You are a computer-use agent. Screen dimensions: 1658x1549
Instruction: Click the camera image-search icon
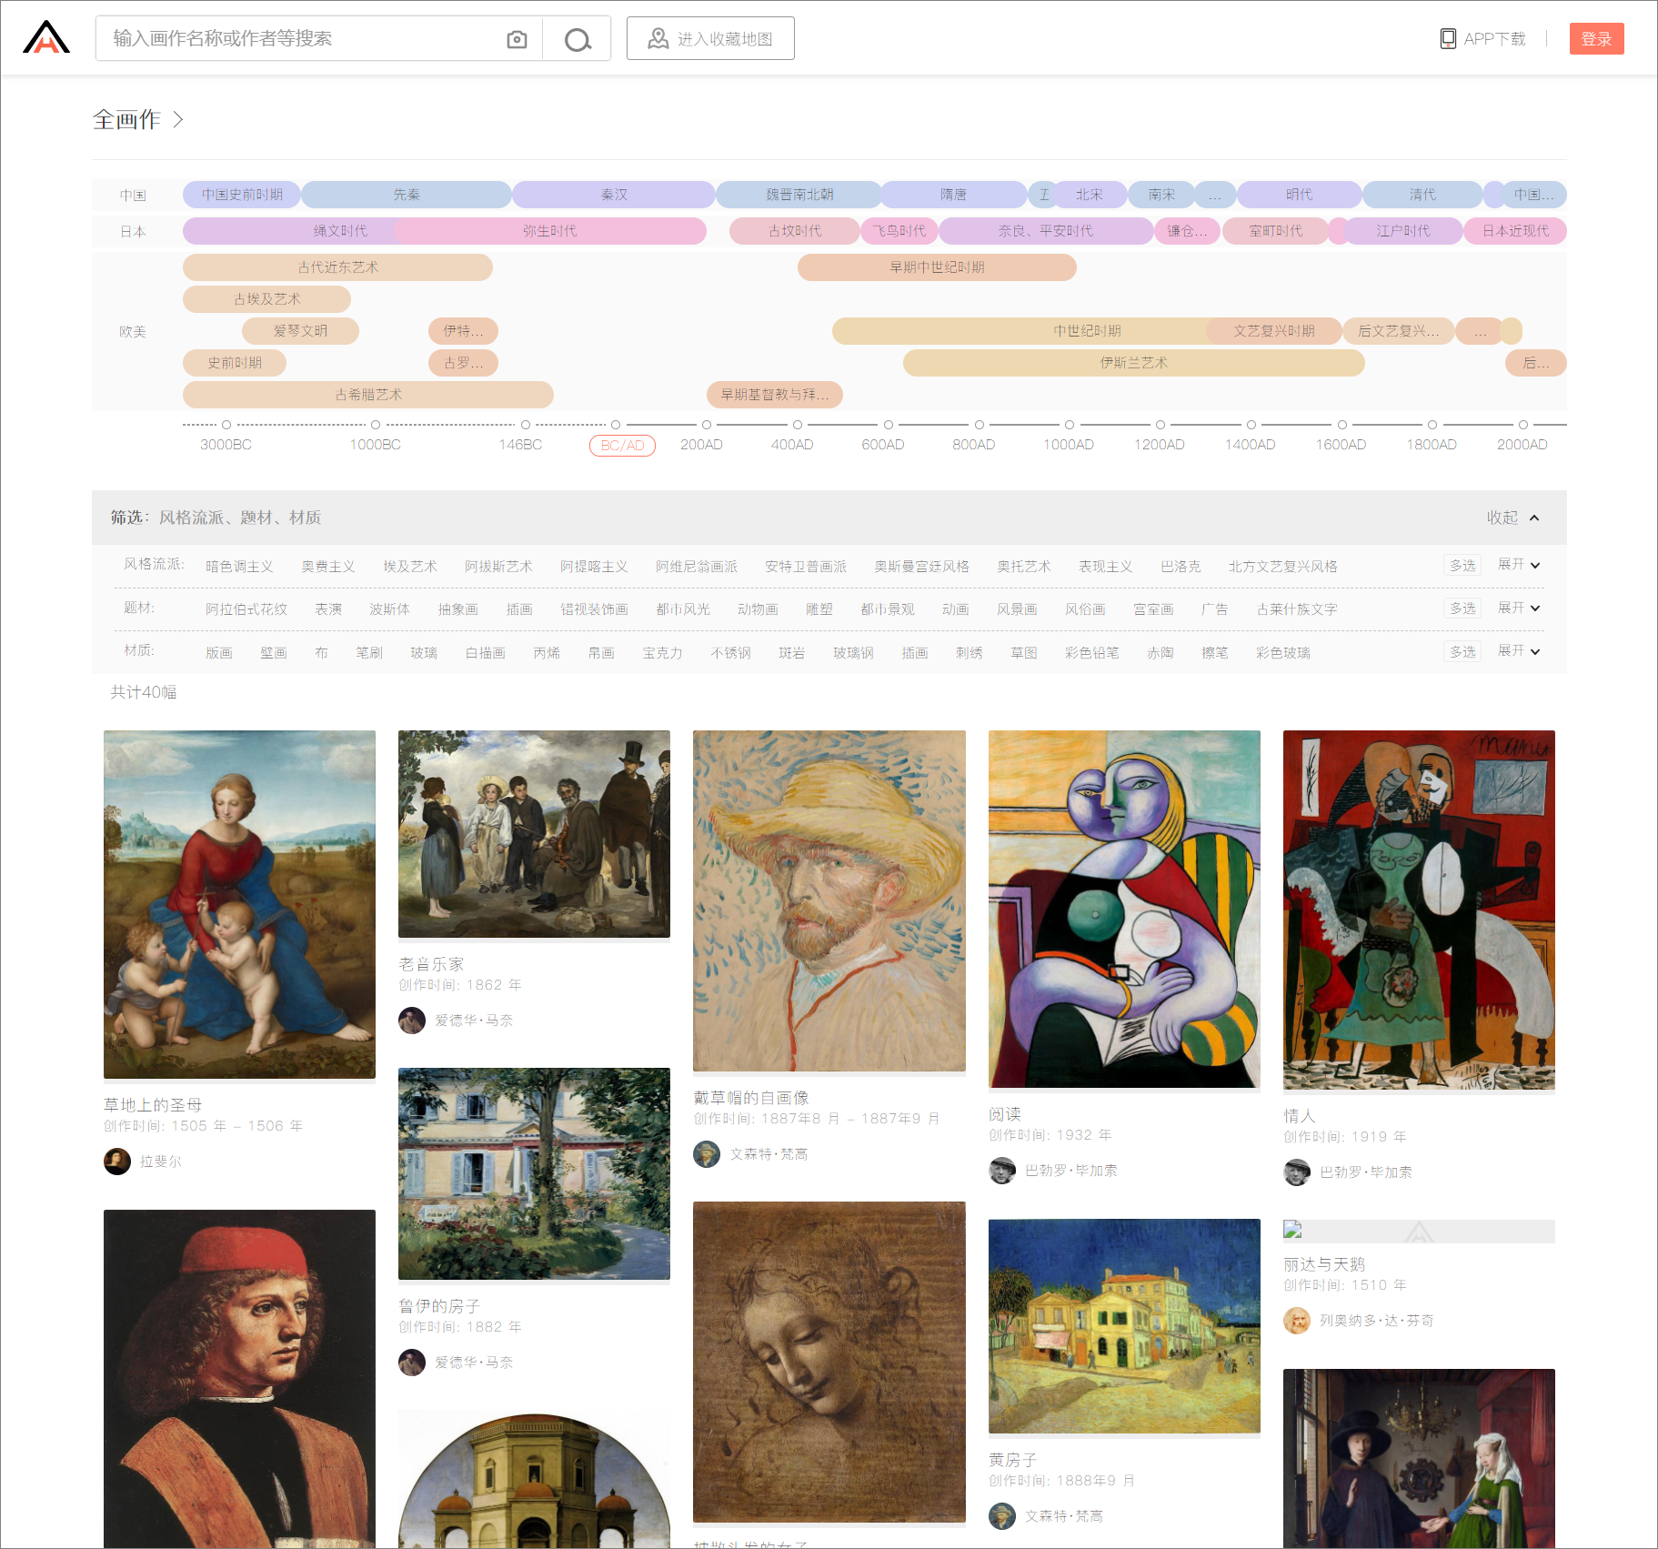coord(517,39)
